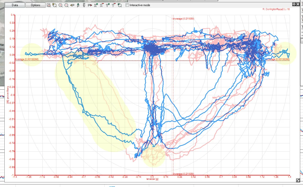Click the expand icon at bottom-right corner
This screenshot has width=303, height=187.
click(298, 180)
